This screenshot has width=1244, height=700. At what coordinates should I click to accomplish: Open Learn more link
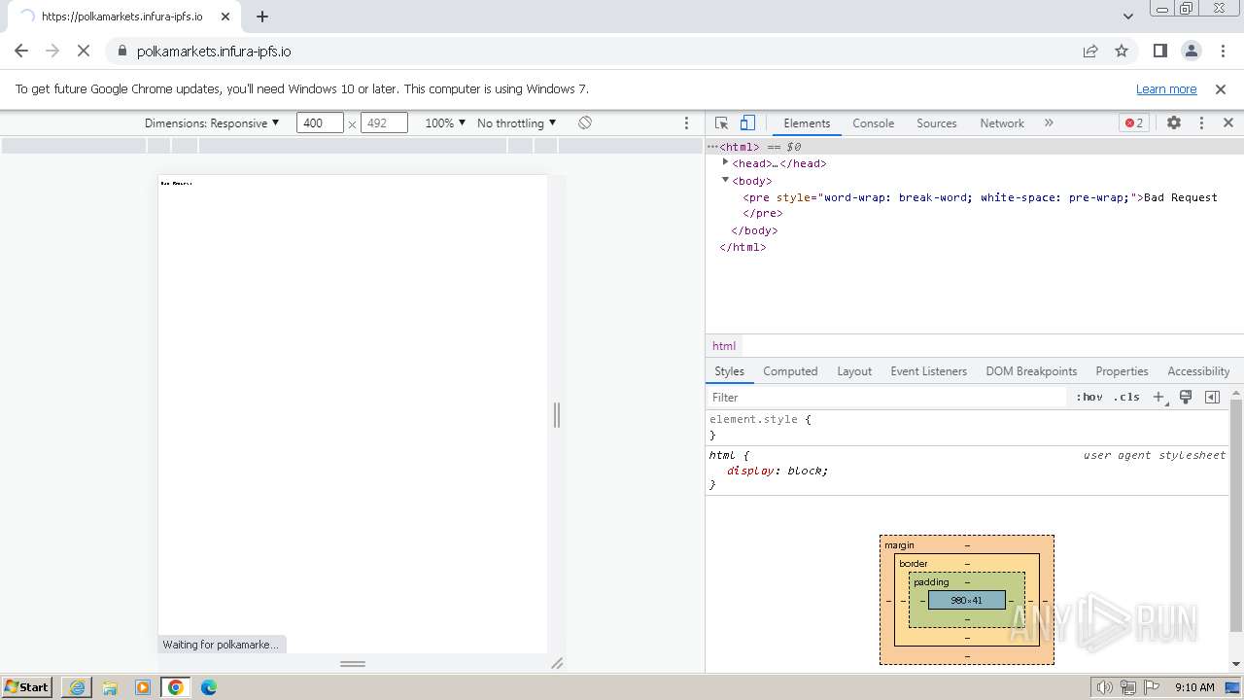pyautogui.click(x=1166, y=88)
